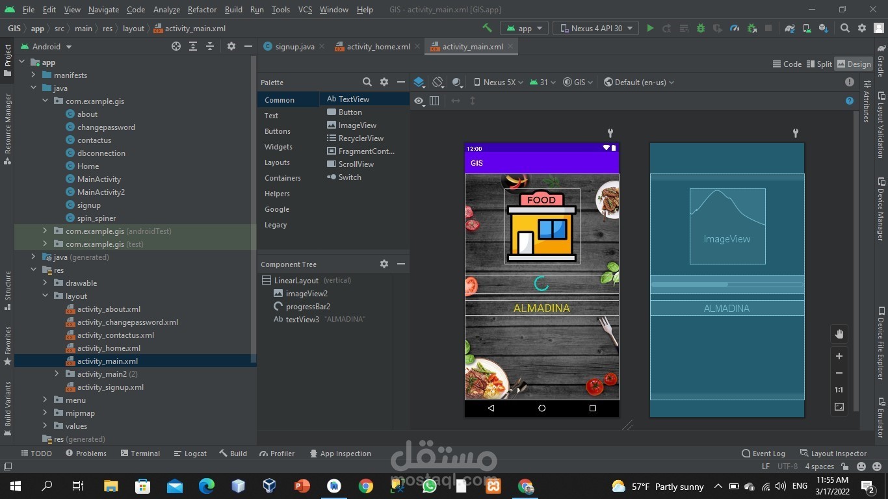
Task: Select the horizontal progress bar in blueprint
Action: point(727,285)
